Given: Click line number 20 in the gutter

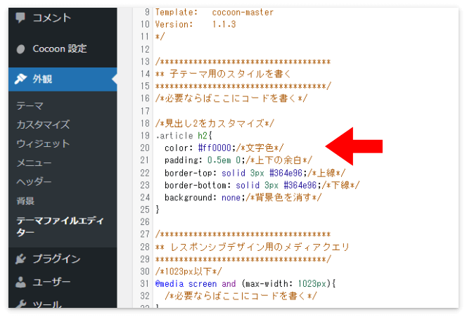Looking at the screenshot, I should 145,148.
